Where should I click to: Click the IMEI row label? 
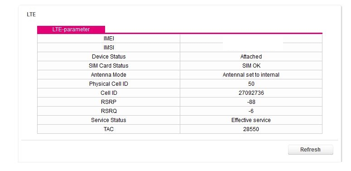[109, 39]
